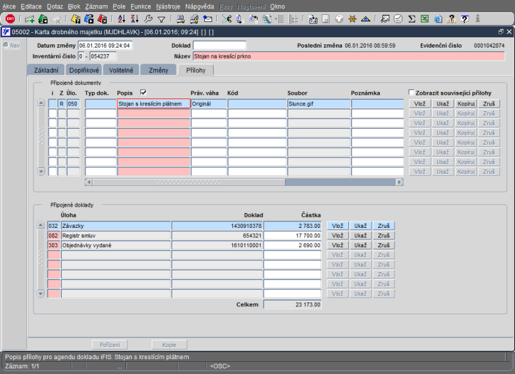Click right arrow of horizontal documents scrollbar
The width and height of the screenshot is (515, 374).
pos(399,182)
